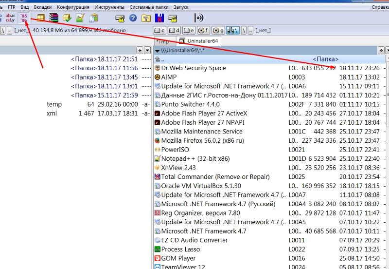The height and width of the screenshot is (269, 389).
Task: Open left panel favorites asterisk button
Action: point(140,51)
